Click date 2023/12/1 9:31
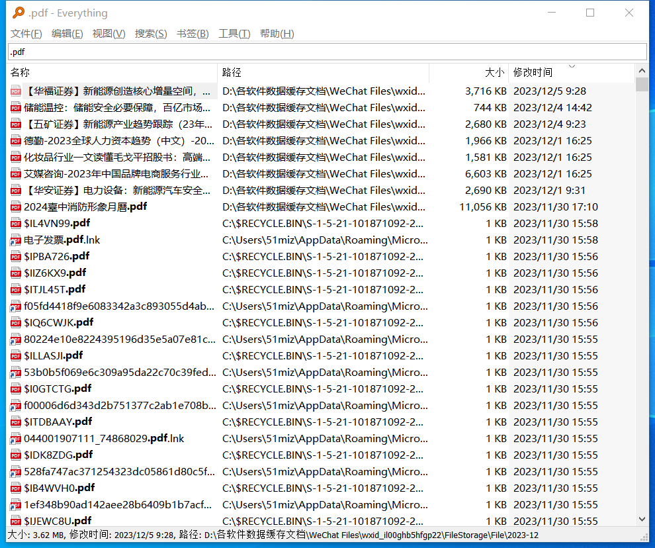The height and width of the screenshot is (548, 655). [x=549, y=191]
